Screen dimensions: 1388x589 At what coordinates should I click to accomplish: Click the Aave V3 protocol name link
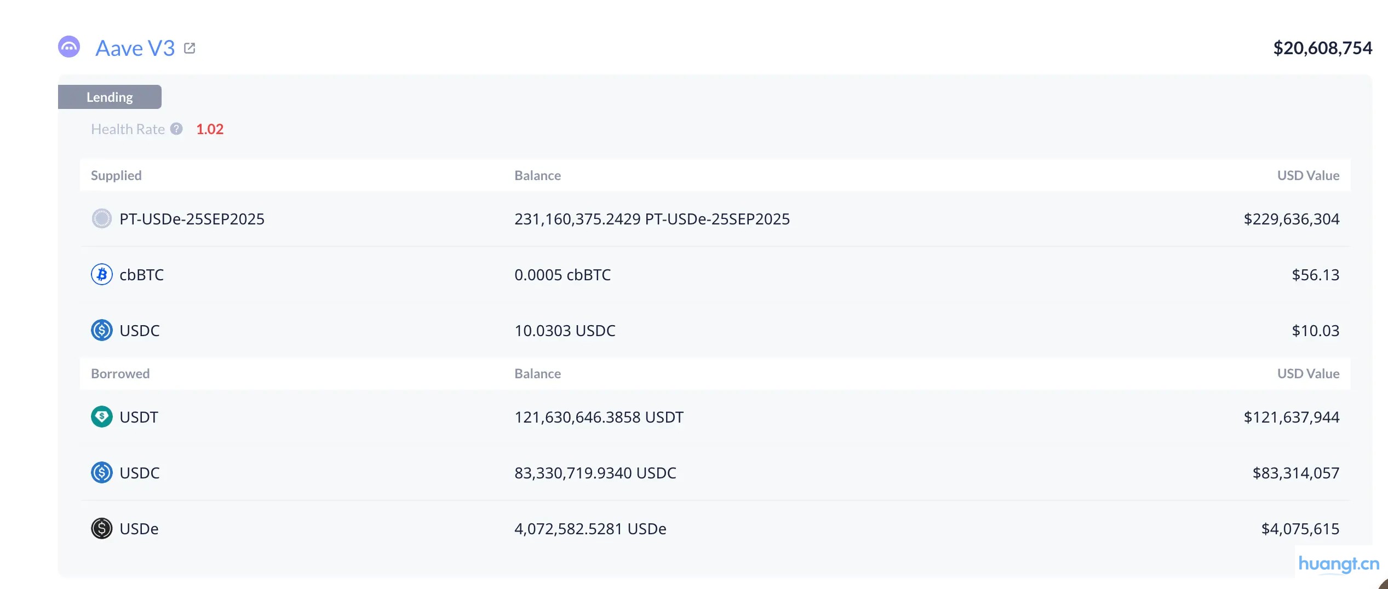pos(135,48)
